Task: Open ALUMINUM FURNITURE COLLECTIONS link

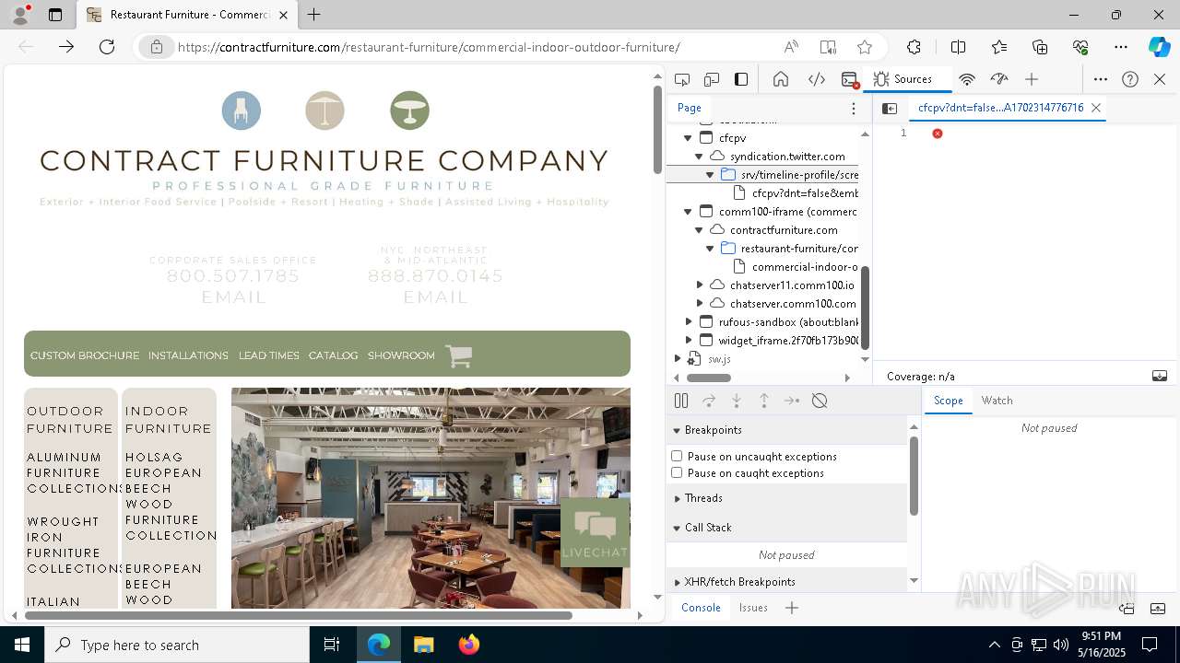Action: click(x=74, y=472)
